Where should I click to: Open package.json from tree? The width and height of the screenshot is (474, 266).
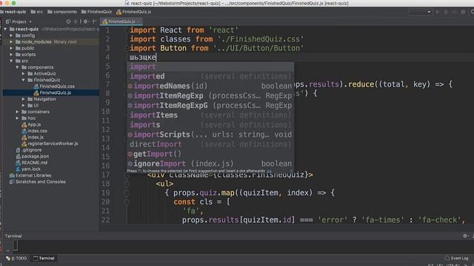[32, 156]
